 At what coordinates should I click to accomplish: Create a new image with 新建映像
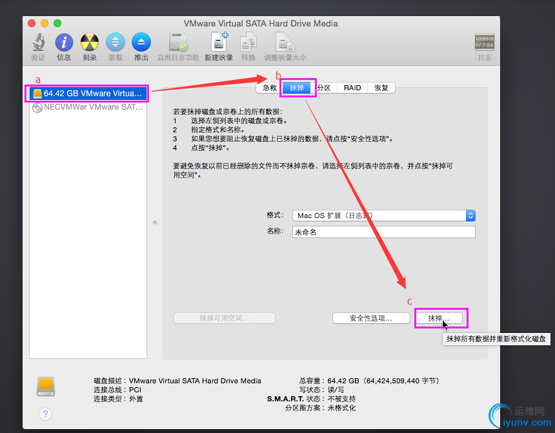coord(219,43)
